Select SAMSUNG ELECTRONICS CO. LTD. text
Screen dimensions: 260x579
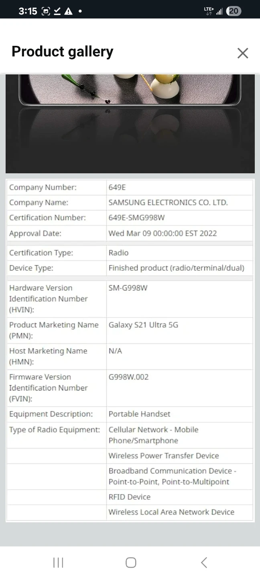[168, 203]
